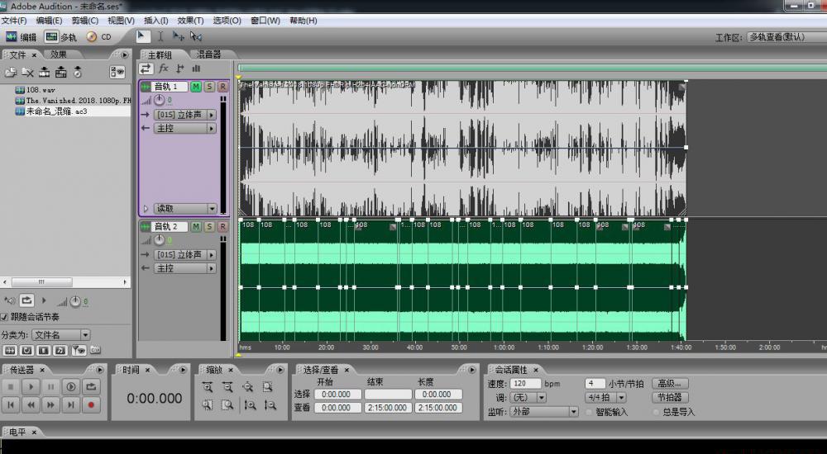This screenshot has height=454, width=827.
Task: Click the file display options eye icon
Action: click(117, 72)
